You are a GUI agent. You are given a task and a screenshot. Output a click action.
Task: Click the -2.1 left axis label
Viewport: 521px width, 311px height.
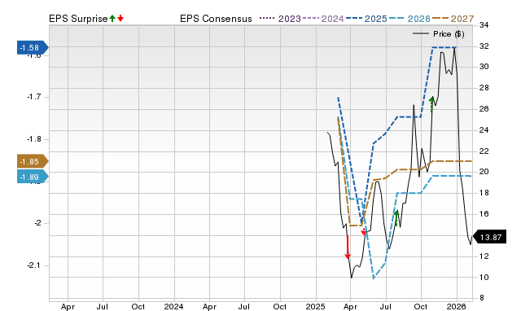[34, 265]
